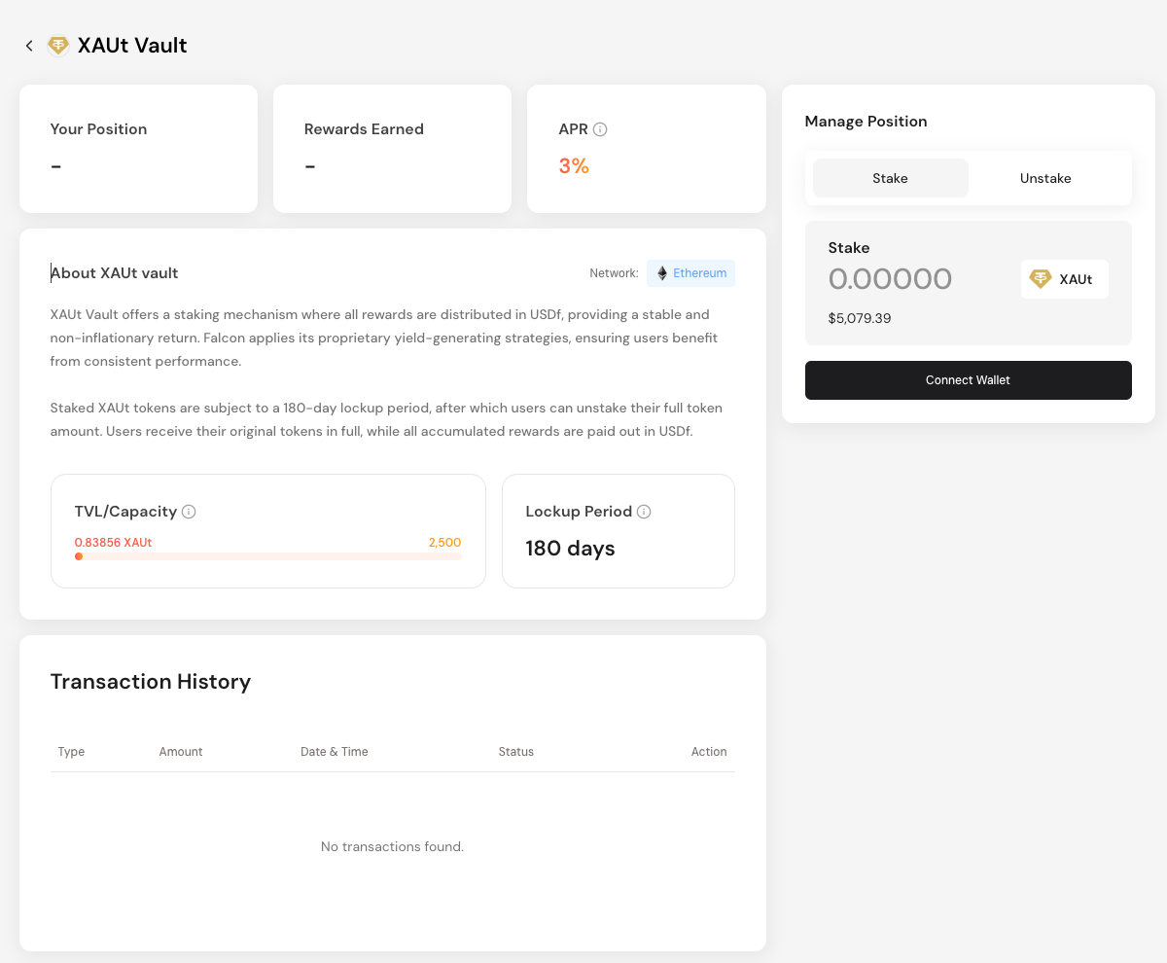Switch to the Unstake tab

1045,178
